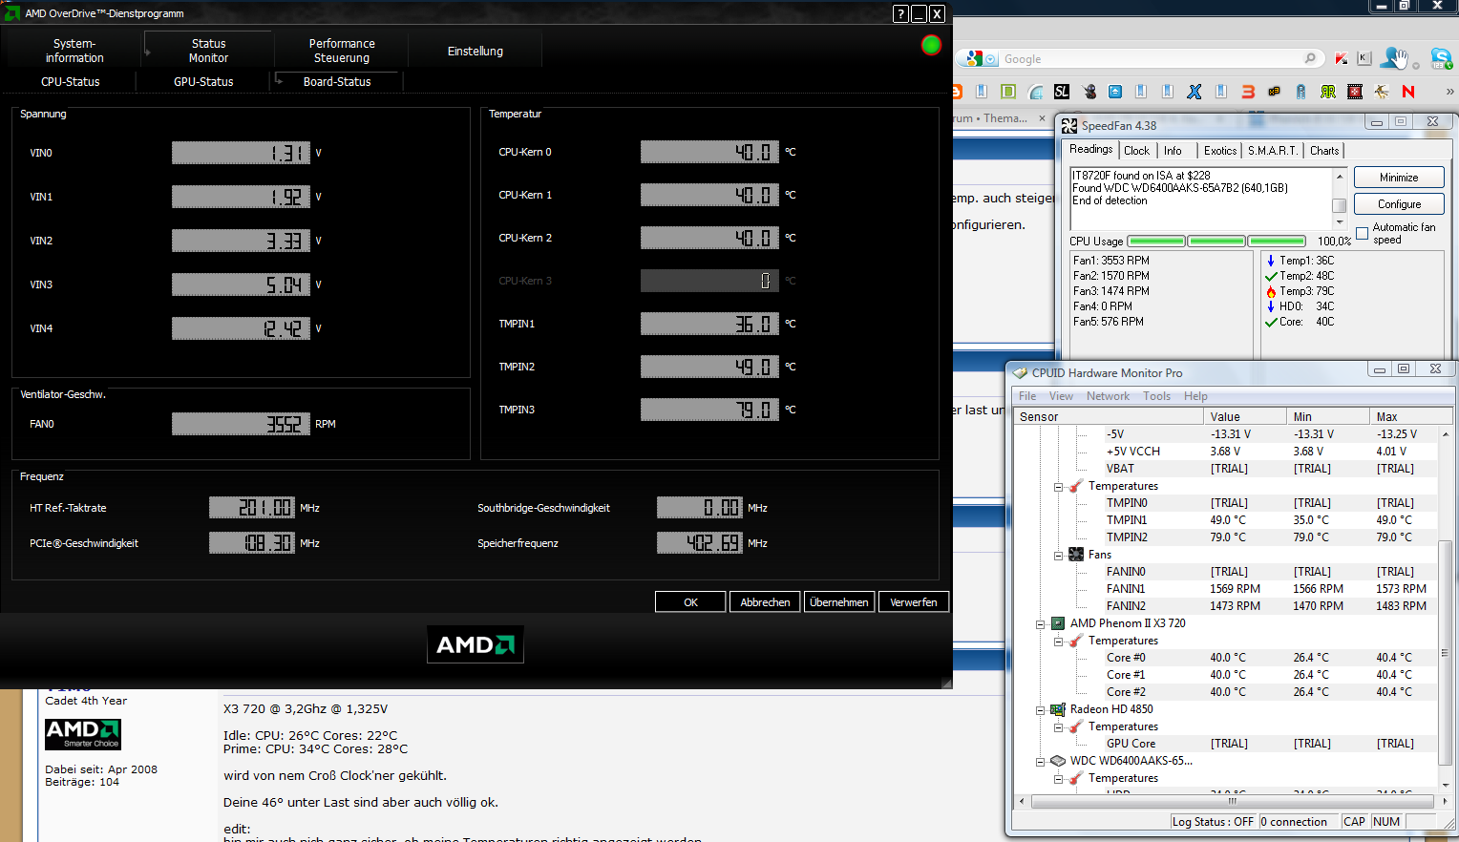Show more bookmarks via overflow chevron

click(x=1449, y=92)
